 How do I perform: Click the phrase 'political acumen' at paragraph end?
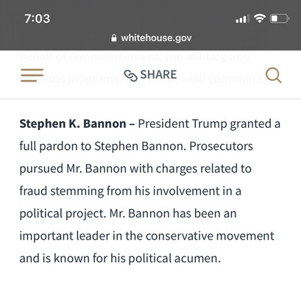pos(174,259)
